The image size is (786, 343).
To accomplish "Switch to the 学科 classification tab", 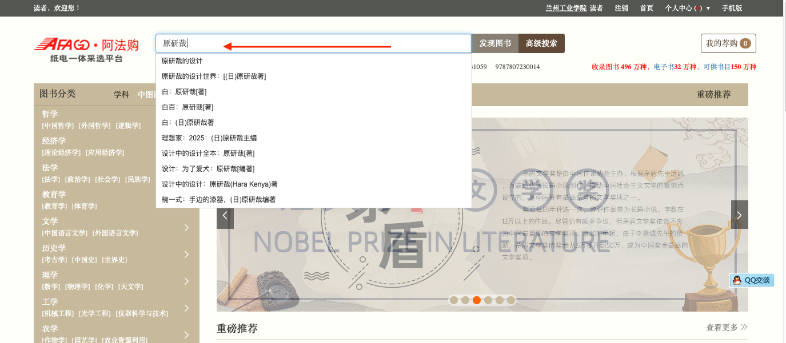I will coord(121,95).
